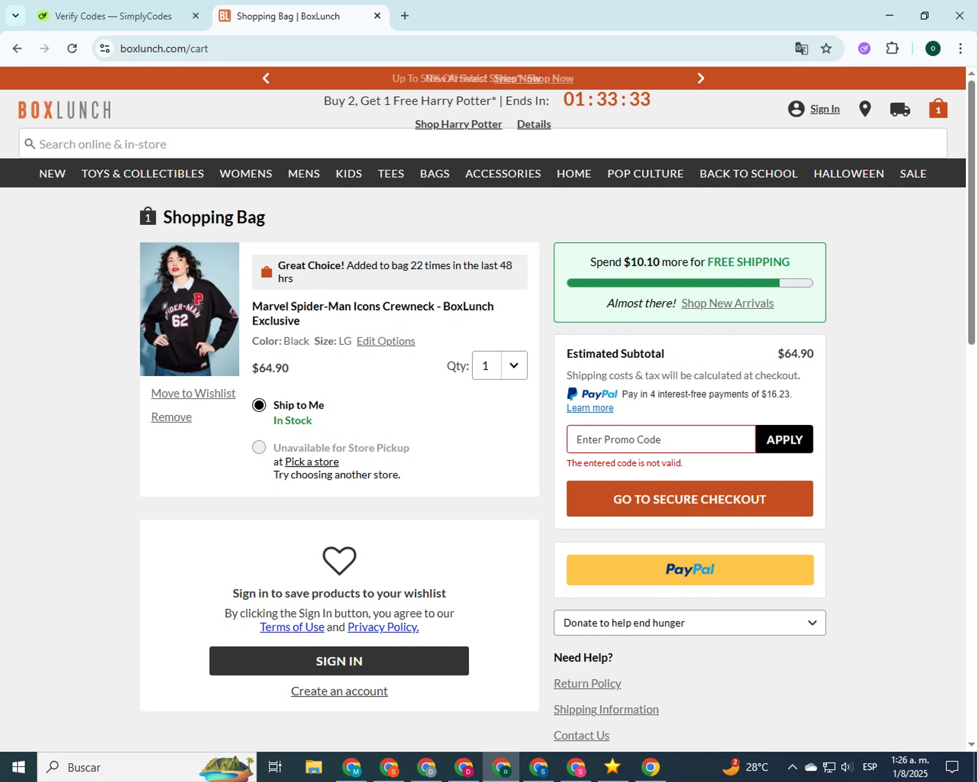Open the Spider-Man crewneck product thumbnail

coord(190,310)
